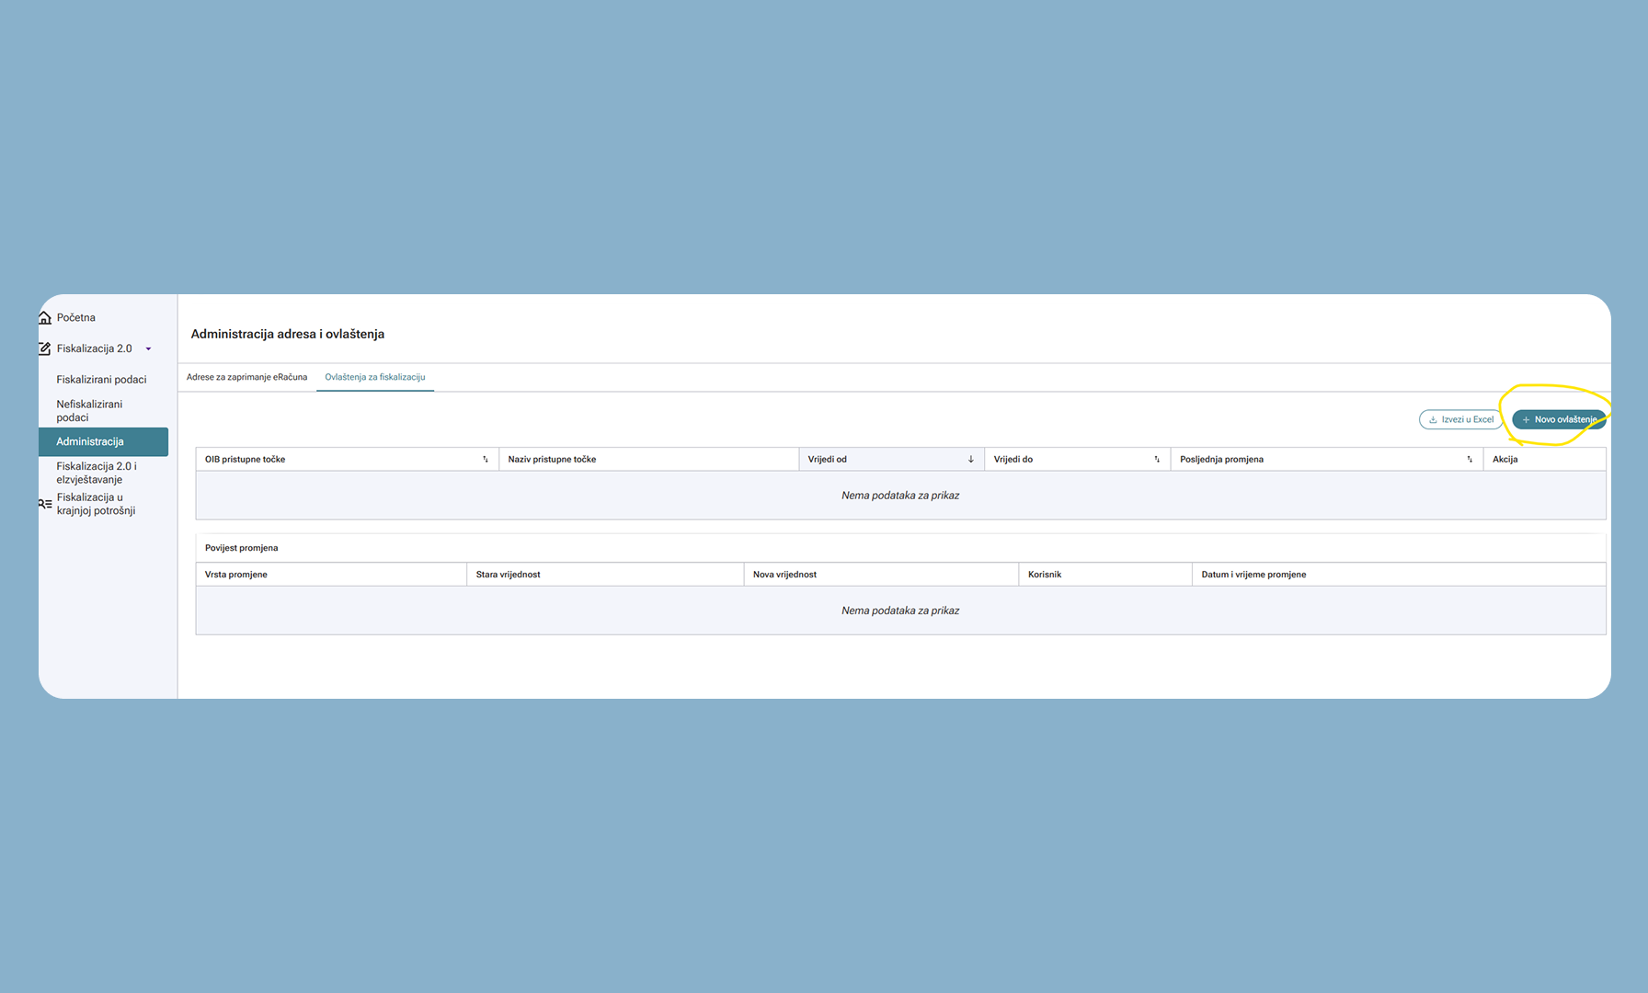Collapse the Fiskalizacija 2.0 menu arrow
Viewport: 1648px width, 993px height.
coord(148,349)
